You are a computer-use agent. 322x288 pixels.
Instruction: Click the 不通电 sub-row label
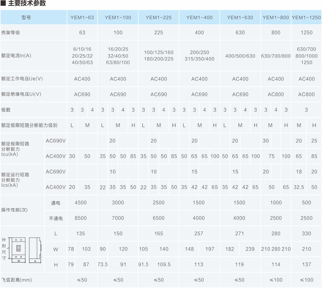coord(56,218)
